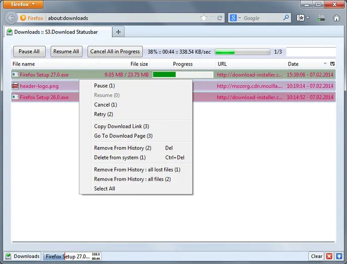This screenshot has width=347, height=264.
Task: Click the downloads filter search field
Action: (311, 52)
